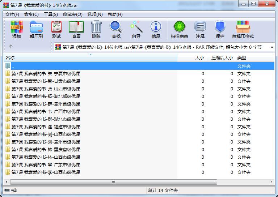Screen dimensions: 278x197
Task: Click the scrollbar right arrow
Action: (271, 182)
